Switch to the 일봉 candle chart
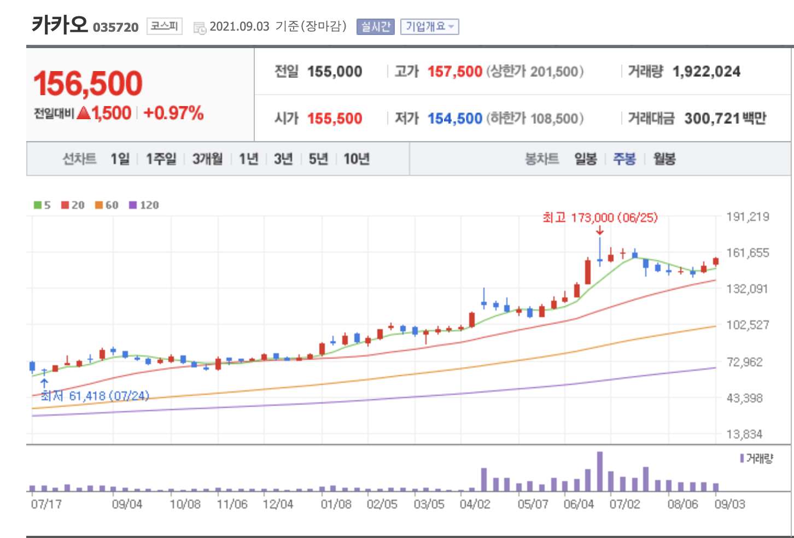794x538 pixels. coord(585,159)
